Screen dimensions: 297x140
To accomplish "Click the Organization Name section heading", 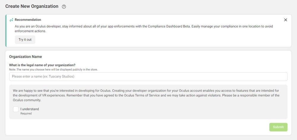I will (x=26, y=57).
